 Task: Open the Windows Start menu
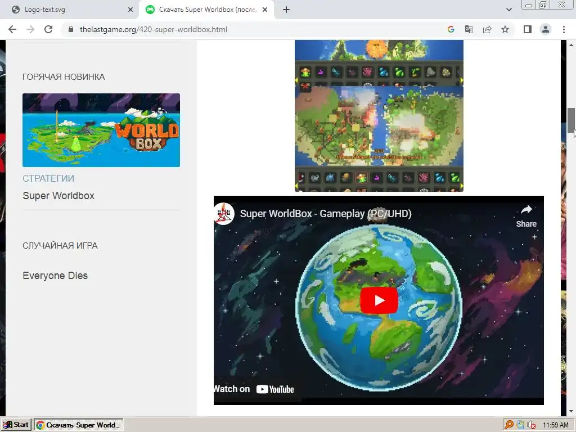pos(16,425)
